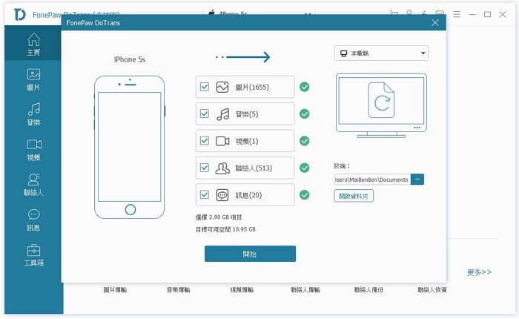Open the 訊息 section in the sidebar
519x319 pixels.
tap(33, 220)
